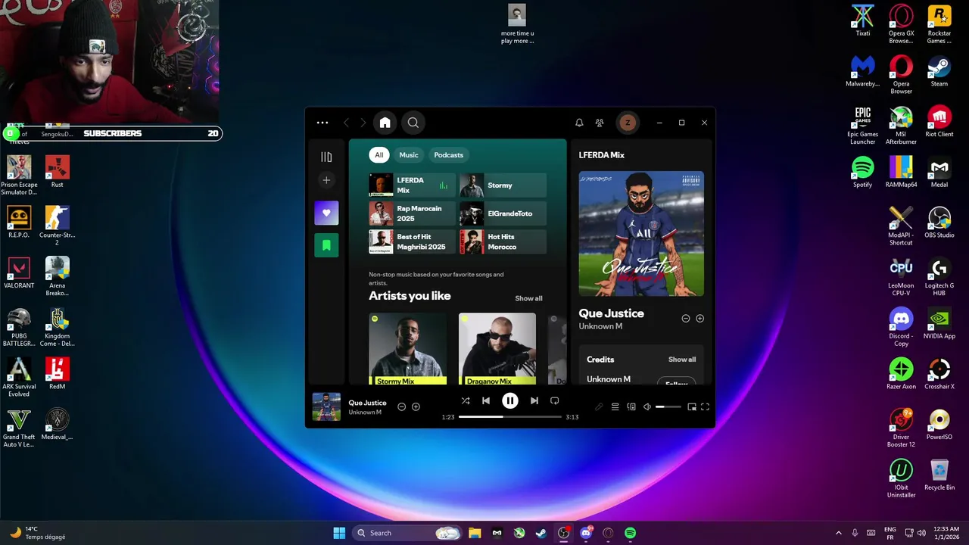Open the weather widget showing 14°C
The width and height of the screenshot is (969, 545).
(38, 533)
